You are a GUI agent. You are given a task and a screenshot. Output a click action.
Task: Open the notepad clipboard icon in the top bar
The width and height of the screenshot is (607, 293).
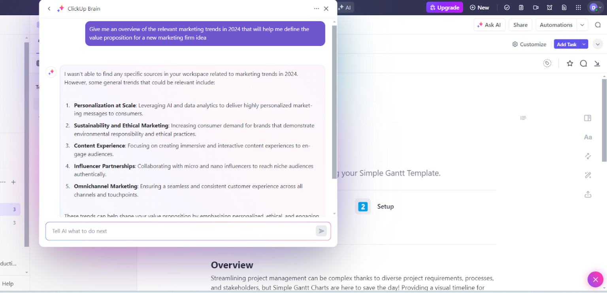click(521, 8)
